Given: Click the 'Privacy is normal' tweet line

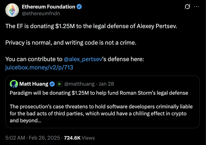Looking at the screenshot, I should (71, 43).
